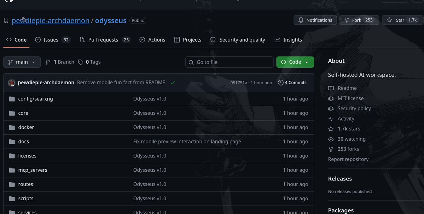The height and width of the screenshot is (214, 424).
Task: Click the star icon next to 1.7k stars
Action: (331, 129)
